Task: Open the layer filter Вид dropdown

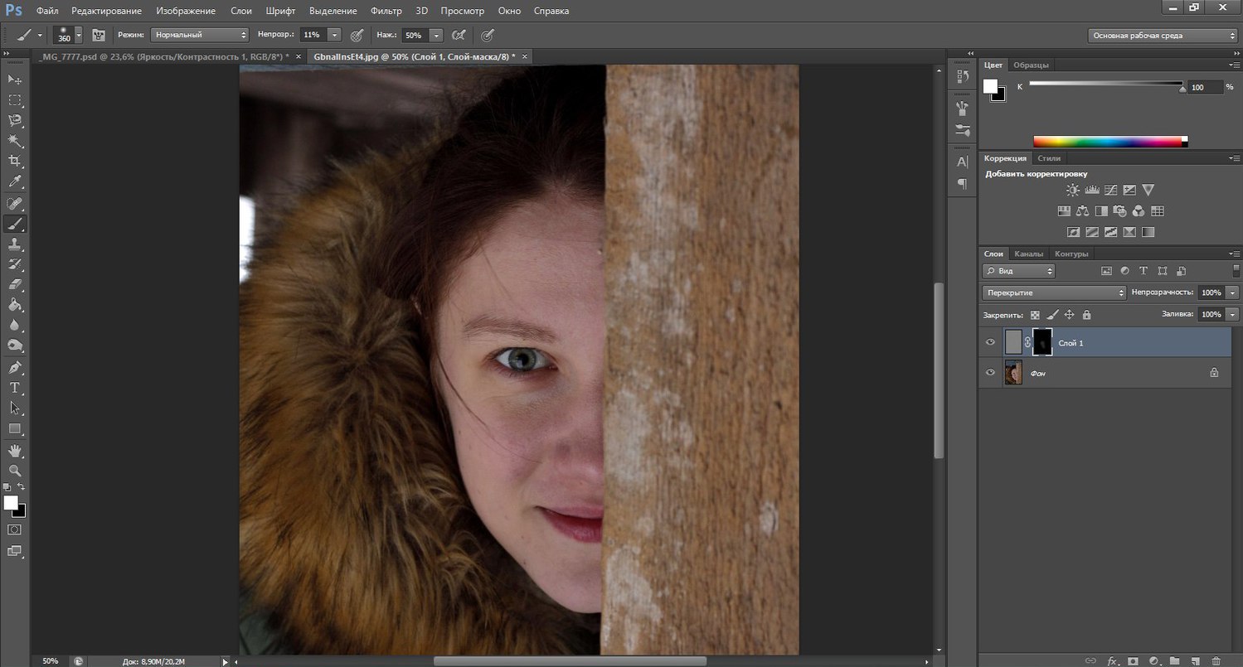Action: point(1018,271)
